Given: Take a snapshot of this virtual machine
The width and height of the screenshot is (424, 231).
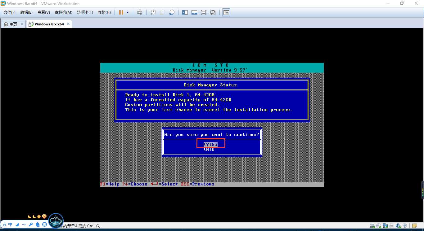Looking at the screenshot, I should 153,12.
